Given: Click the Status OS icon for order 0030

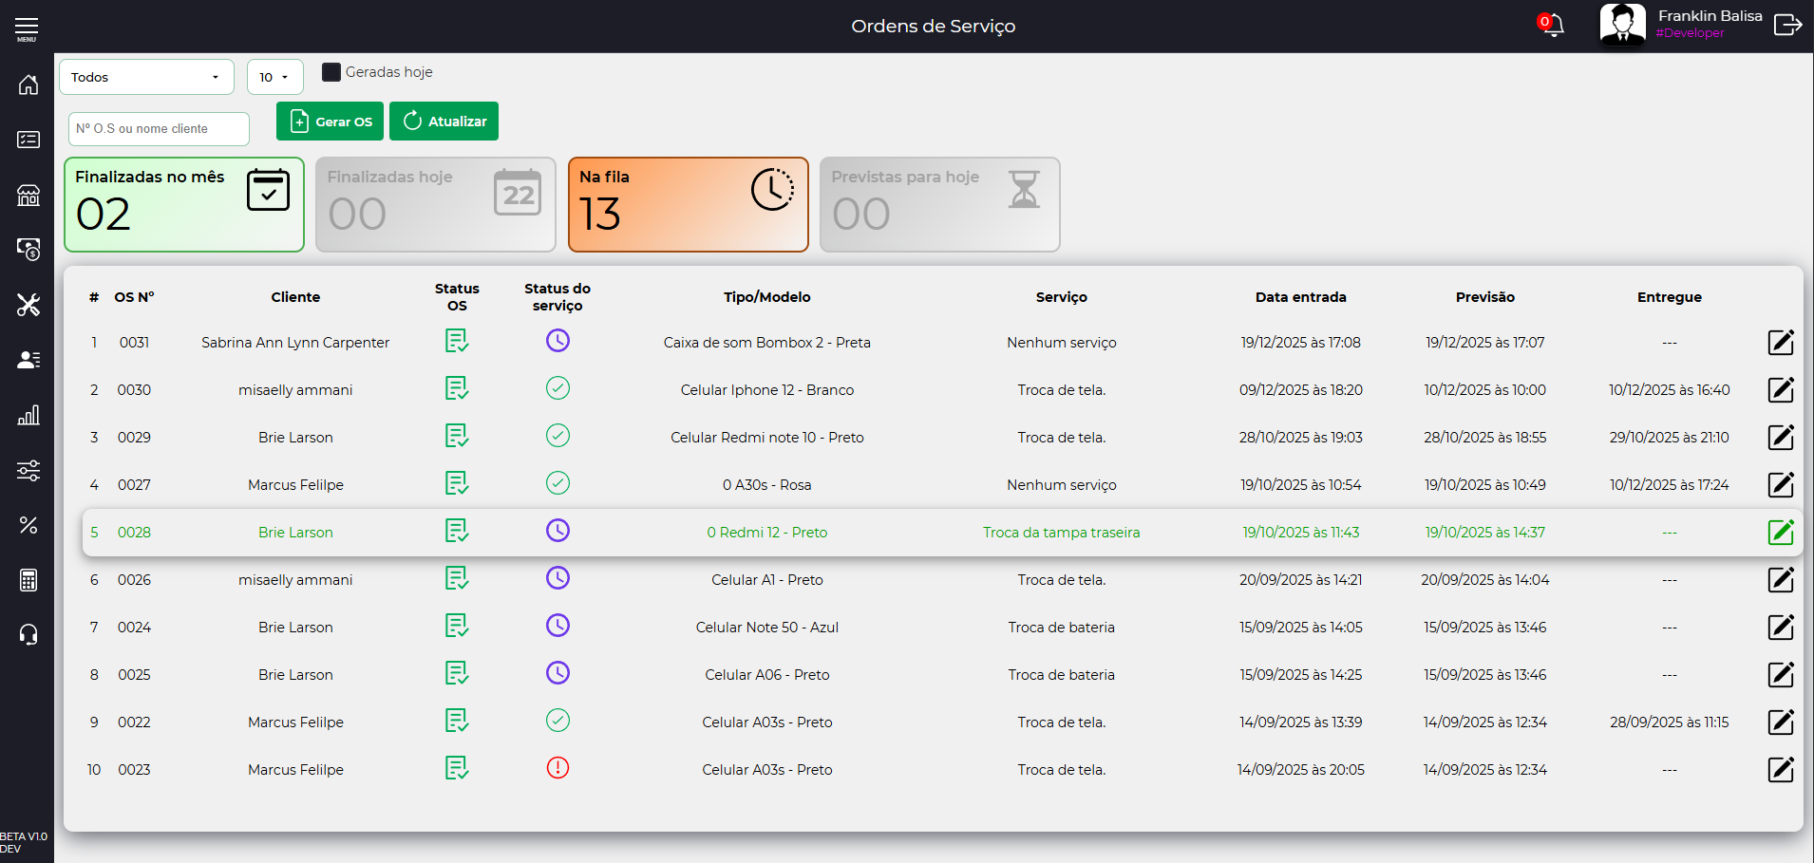Looking at the screenshot, I should pyautogui.click(x=457, y=389).
